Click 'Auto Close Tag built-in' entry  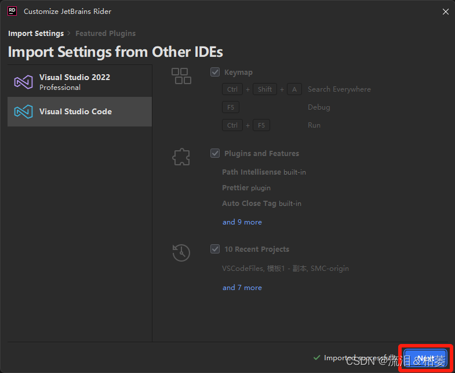pos(261,204)
